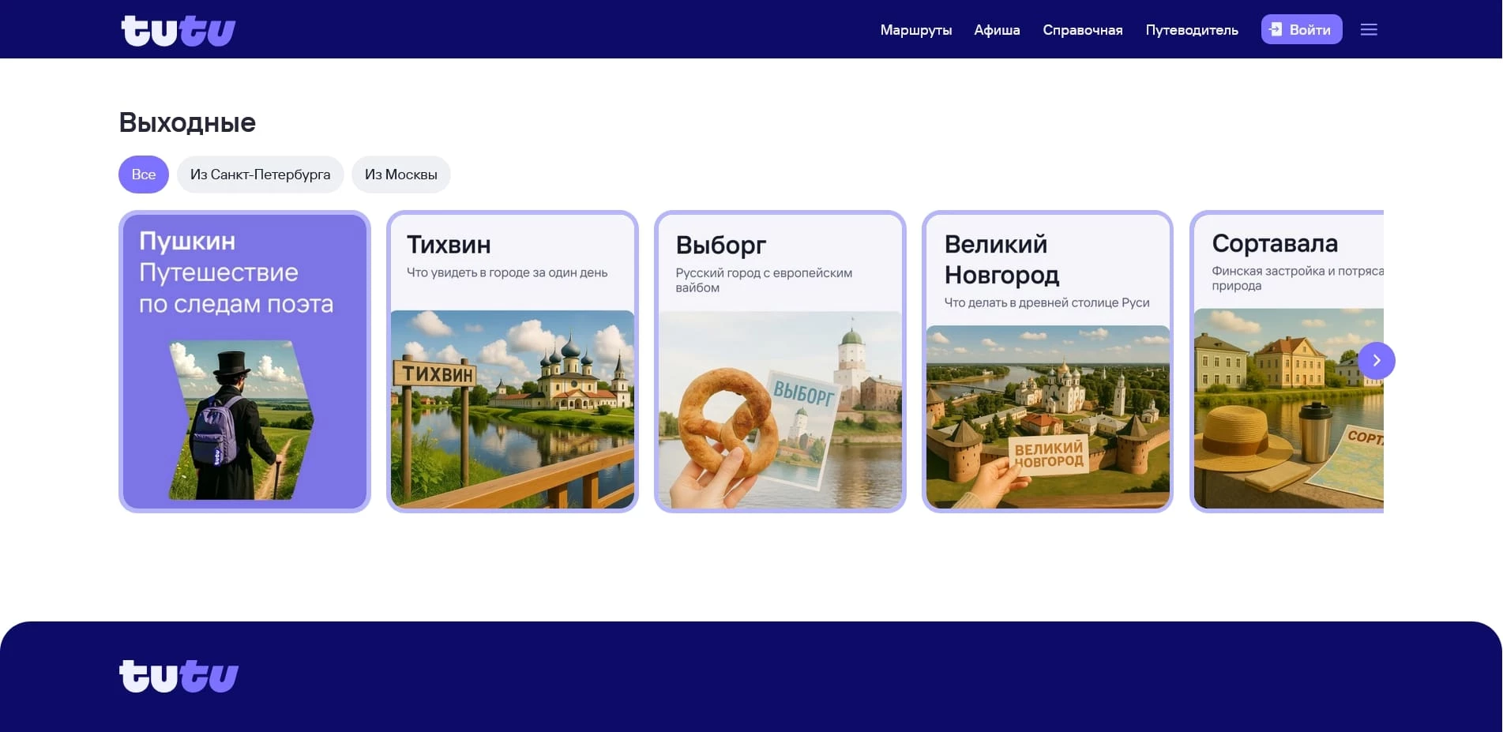The width and height of the screenshot is (1503, 732).
Task: Enable the Из Санкт-Петербурга filter
Action: (x=260, y=174)
